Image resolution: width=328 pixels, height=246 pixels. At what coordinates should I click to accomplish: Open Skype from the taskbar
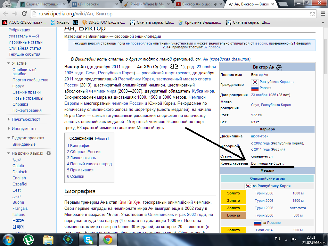click(88, 240)
